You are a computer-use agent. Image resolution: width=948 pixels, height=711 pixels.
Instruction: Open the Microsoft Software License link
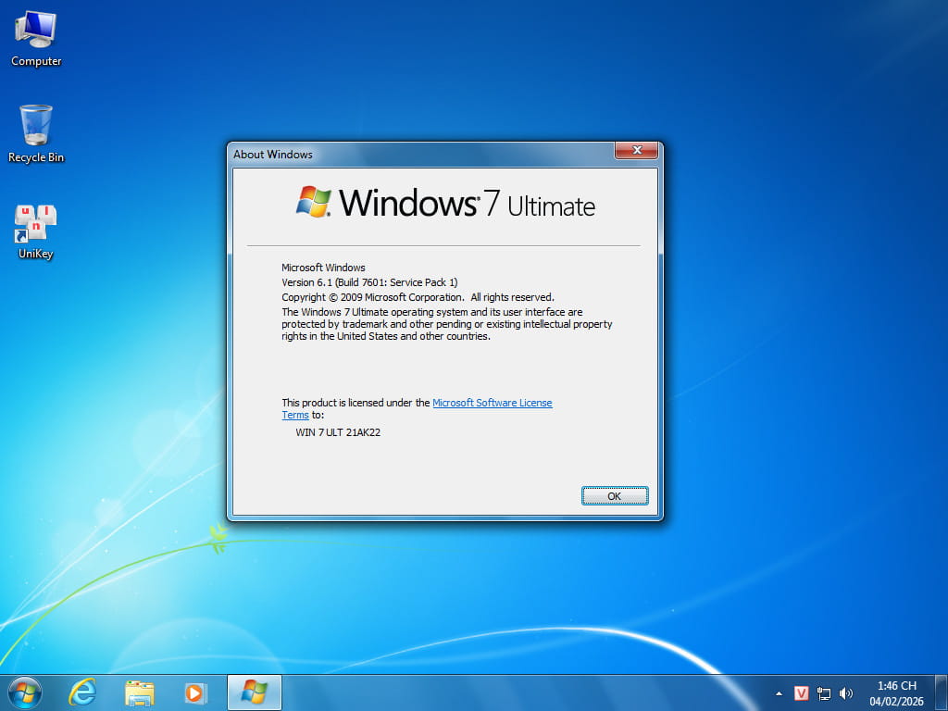pos(493,403)
